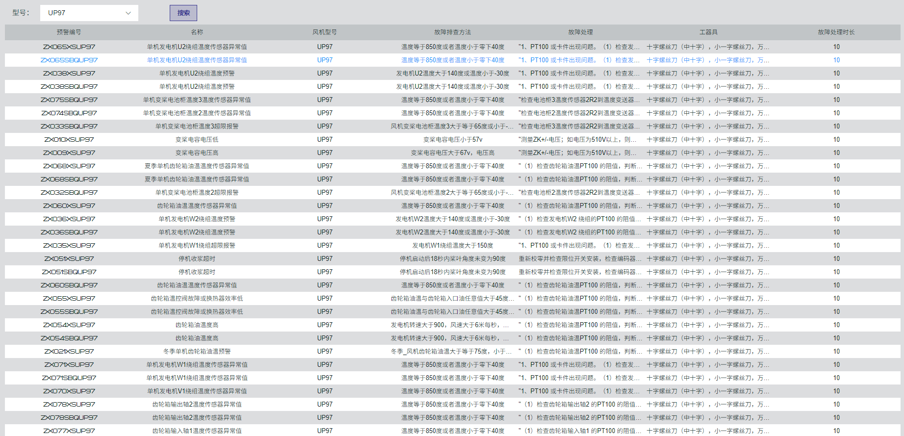Select the 冬季单机齿轮箱油温预警 name cell
Screen dimensions: 904x436
click(197, 352)
